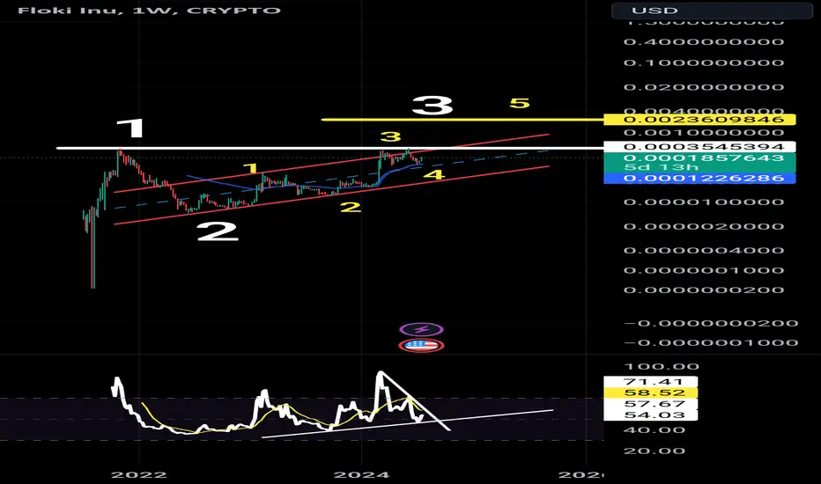Select the large white wave 3 label
The width and height of the screenshot is (821, 484).
click(433, 106)
